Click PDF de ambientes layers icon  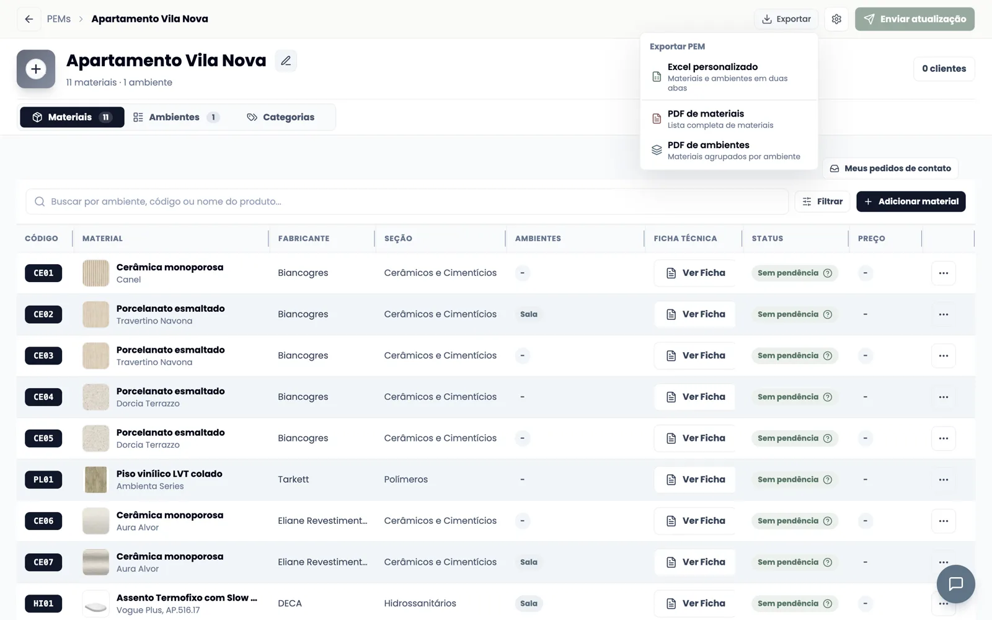pyautogui.click(x=657, y=150)
